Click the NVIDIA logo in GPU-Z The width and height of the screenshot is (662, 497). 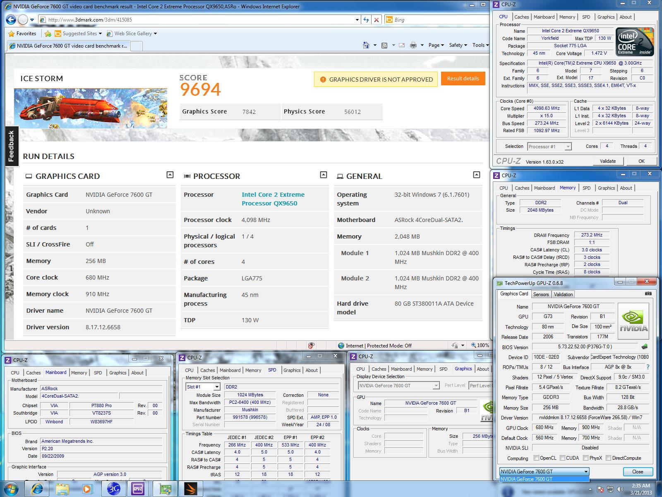[x=633, y=322]
